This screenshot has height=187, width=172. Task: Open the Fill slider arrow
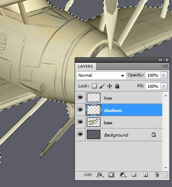tap(164, 86)
